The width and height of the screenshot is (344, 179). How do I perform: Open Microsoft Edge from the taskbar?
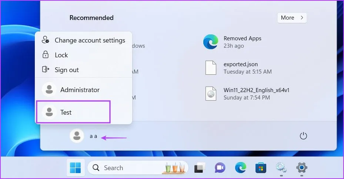click(240, 168)
